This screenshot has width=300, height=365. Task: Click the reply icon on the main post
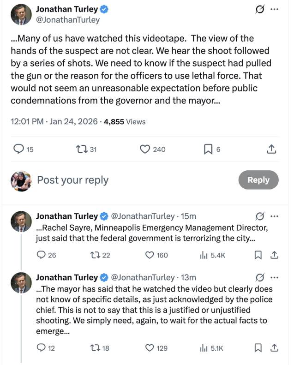19,149
